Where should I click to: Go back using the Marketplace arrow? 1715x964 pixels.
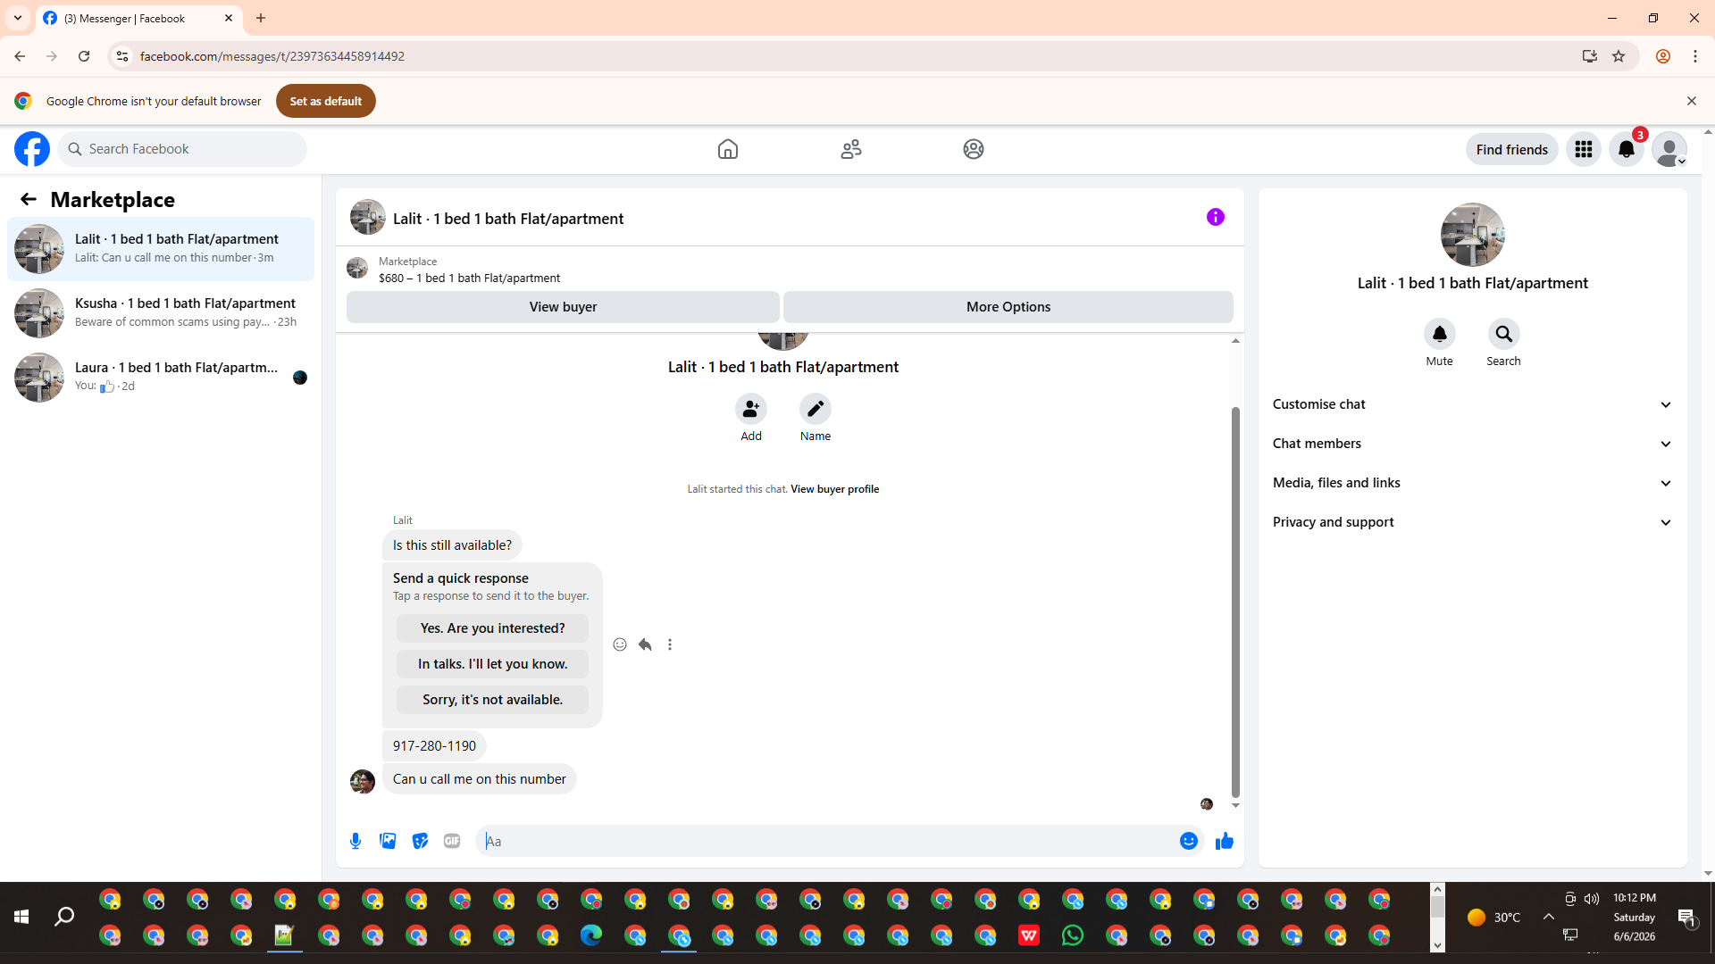(x=29, y=199)
